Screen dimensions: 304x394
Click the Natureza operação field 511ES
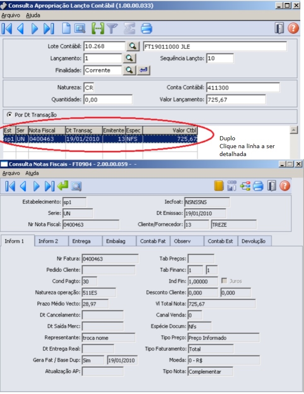pos(99,293)
